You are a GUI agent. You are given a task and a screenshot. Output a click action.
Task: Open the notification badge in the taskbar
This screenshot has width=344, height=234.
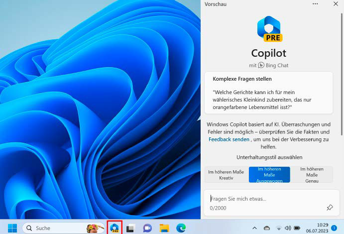coord(334,228)
